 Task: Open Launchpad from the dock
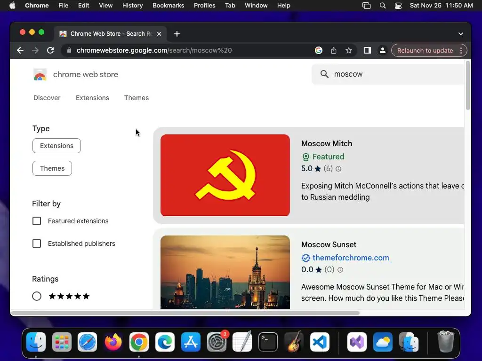tap(62, 342)
